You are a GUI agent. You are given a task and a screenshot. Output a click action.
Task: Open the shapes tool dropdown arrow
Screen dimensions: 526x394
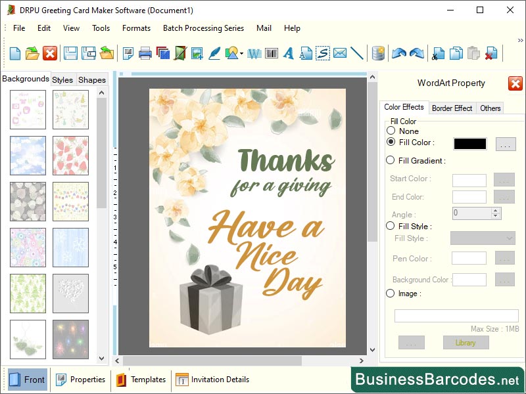pyautogui.click(x=242, y=54)
